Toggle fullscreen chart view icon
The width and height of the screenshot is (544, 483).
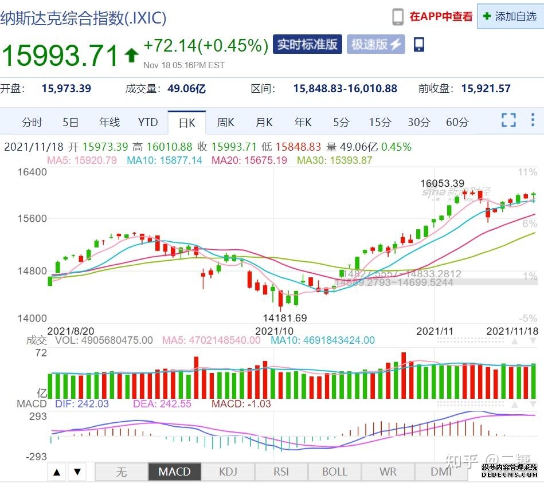click(x=508, y=120)
